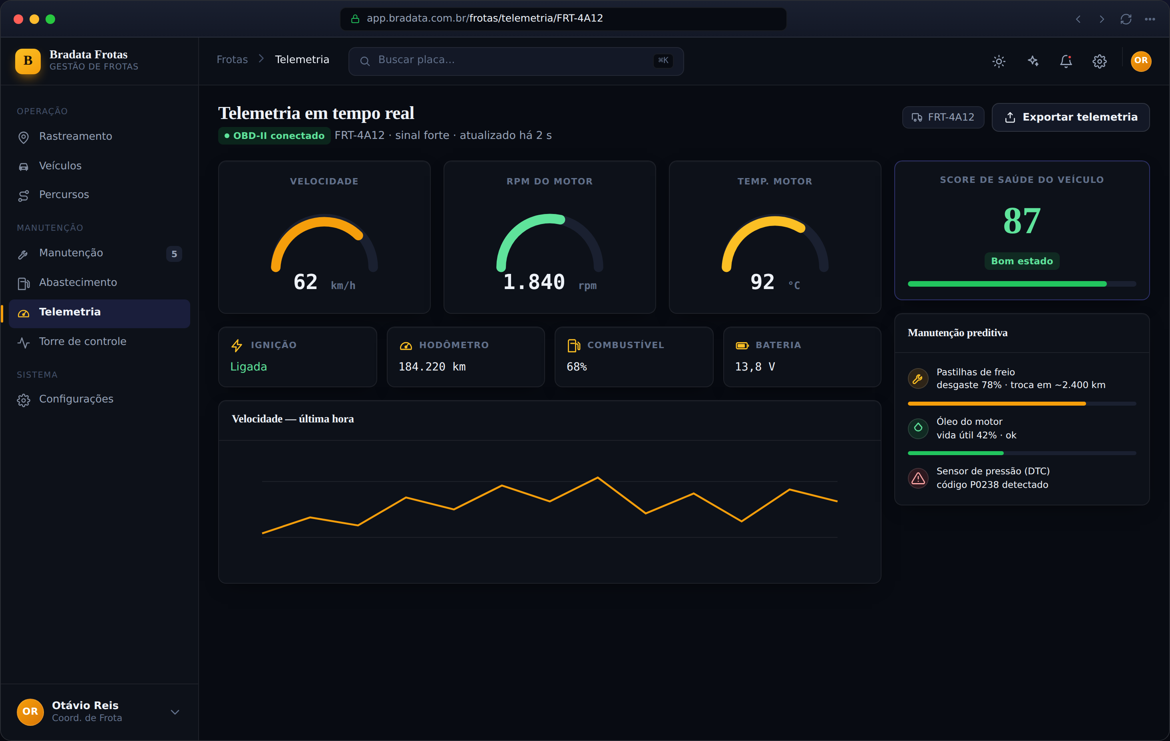The width and height of the screenshot is (1170, 741).
Task: Click the brake pads wrench icon
Action: click(918, 378)
